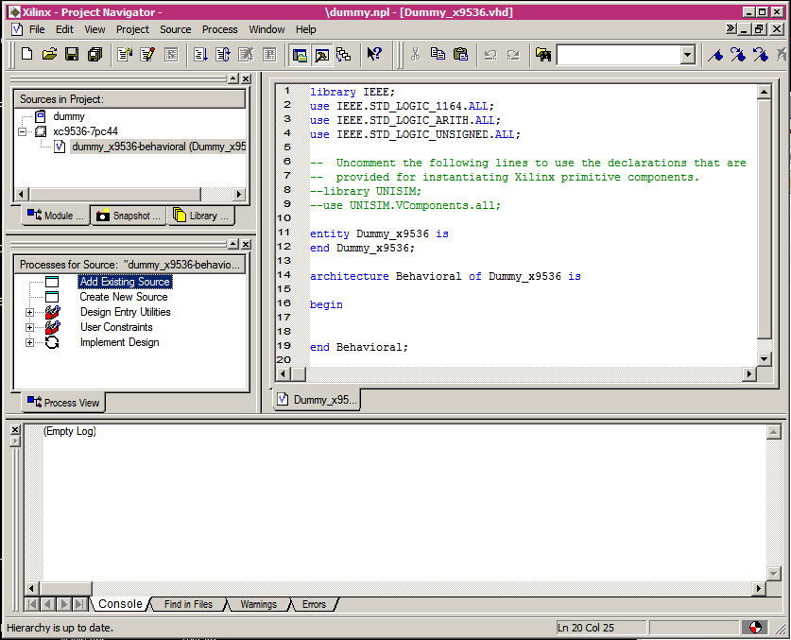The width and height of the screenshot is (791, 640).
Task: Open the Edit menu
Action: click(x=64, y=29)
